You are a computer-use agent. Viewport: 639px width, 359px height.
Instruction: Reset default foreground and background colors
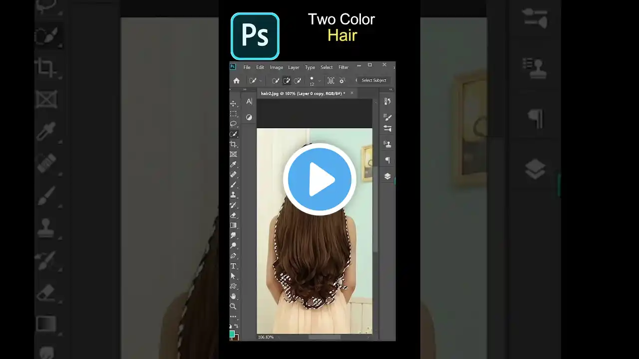point(231,326)
